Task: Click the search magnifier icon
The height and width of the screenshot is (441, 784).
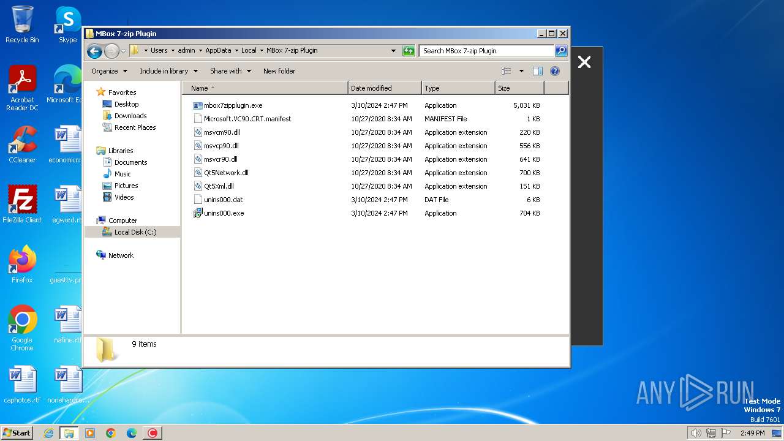Action: tap(561, 51)
